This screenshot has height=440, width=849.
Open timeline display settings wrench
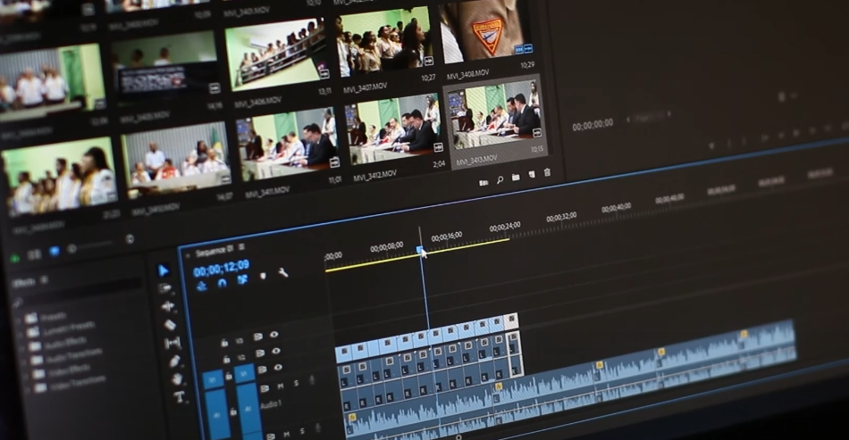click(x=282, y=272)
